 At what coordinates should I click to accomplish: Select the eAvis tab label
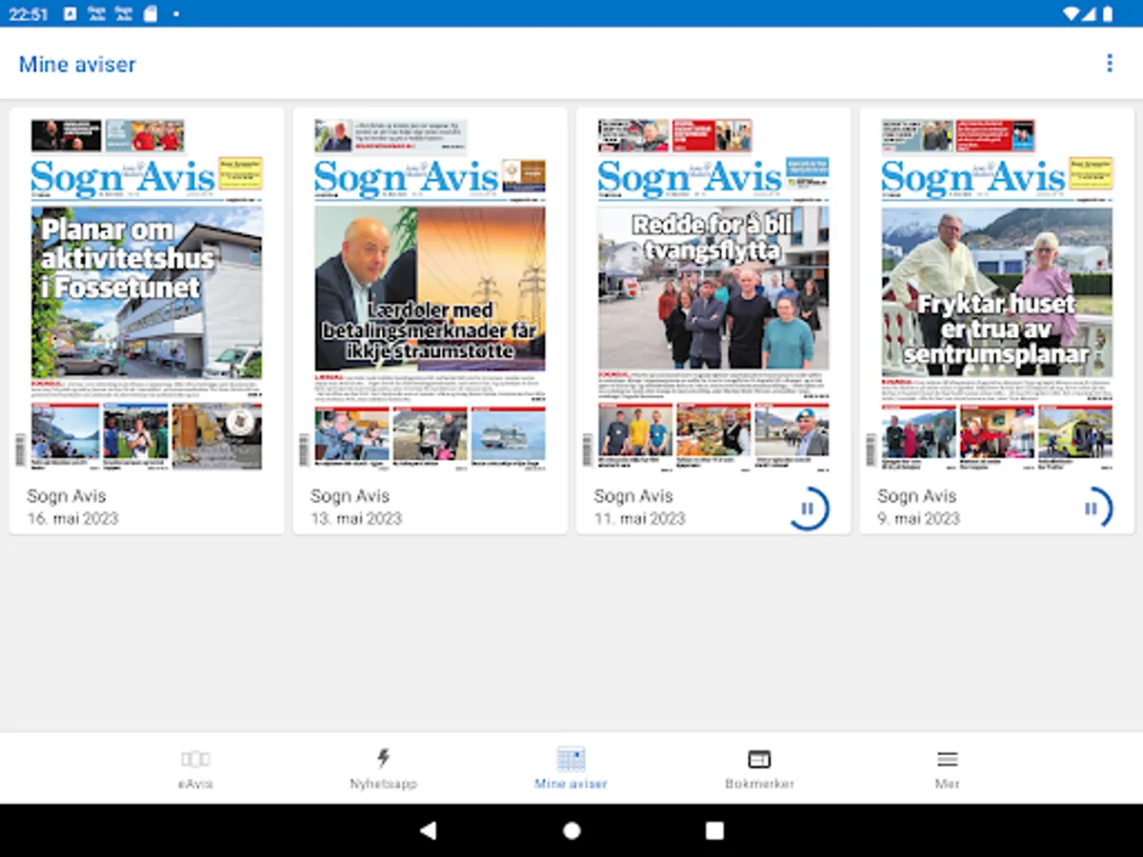coord(195,784)
